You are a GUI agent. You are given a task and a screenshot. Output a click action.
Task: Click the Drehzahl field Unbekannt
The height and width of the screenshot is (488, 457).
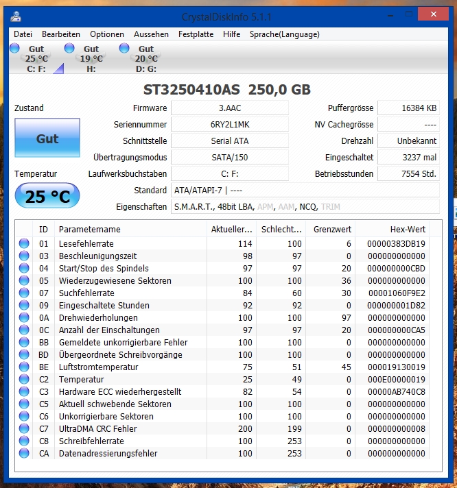[409, 141]
